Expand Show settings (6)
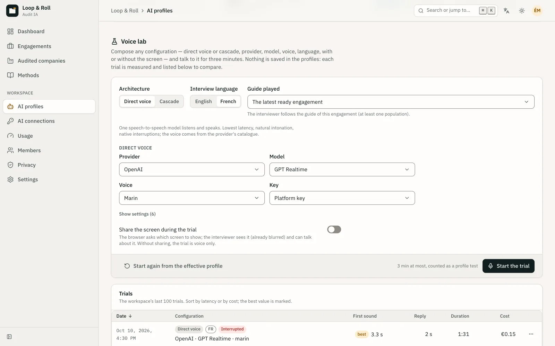This screenshot has width=555, height=346. (x=137, y=214)
